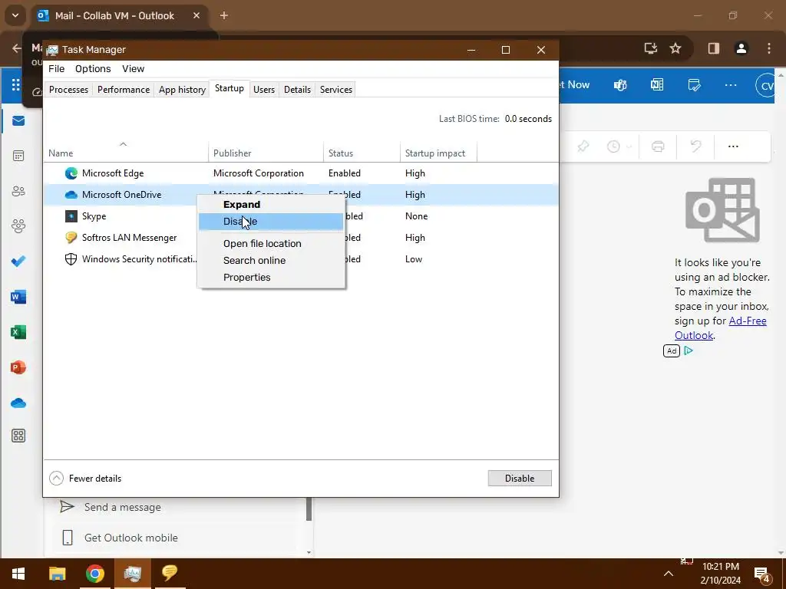Open new Chrome tab plus button
Image resolution: width=786 pixels, height=589 pixels.
(224, 15)
